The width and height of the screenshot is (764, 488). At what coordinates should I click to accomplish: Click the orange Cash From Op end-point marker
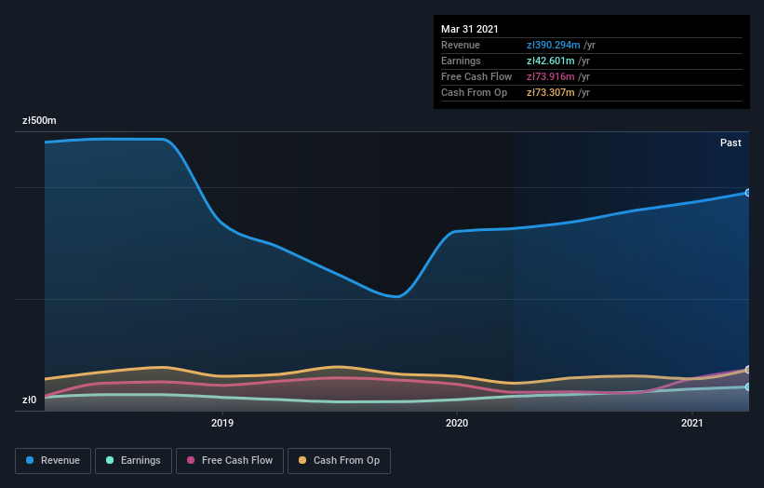pyautogui.click(x=748, y=370)
